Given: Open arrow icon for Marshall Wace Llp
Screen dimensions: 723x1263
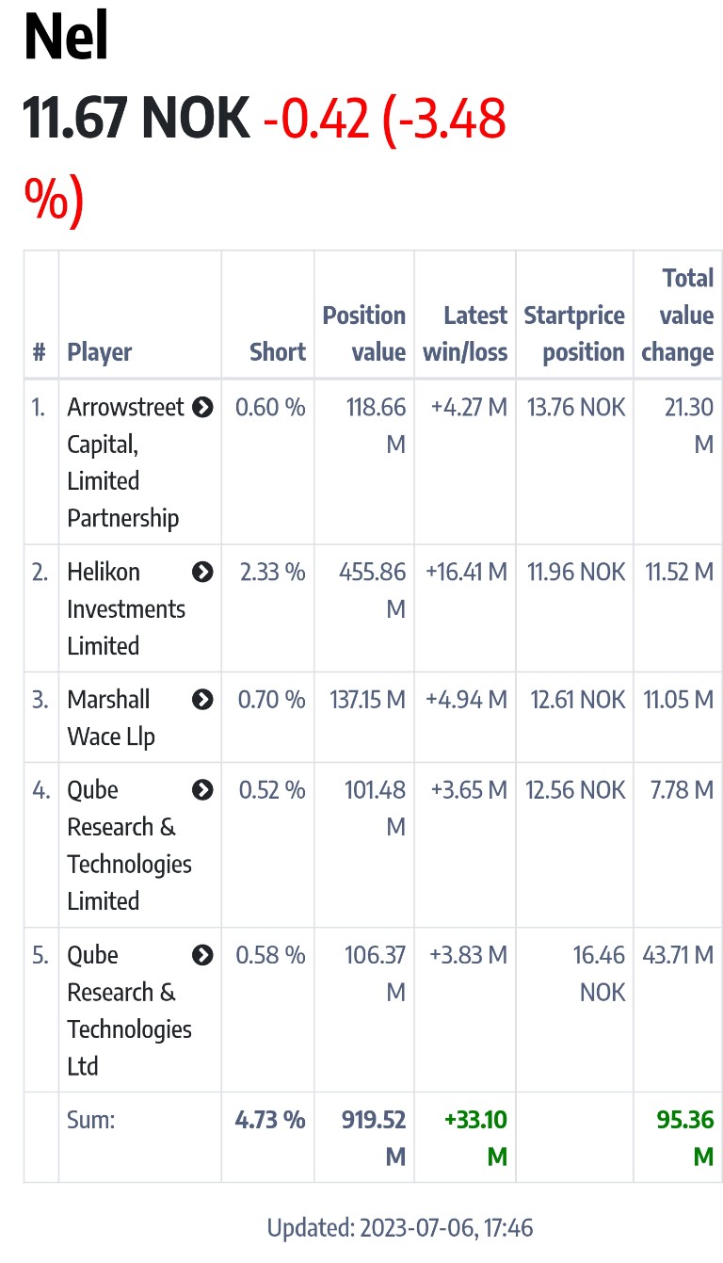Looking at the screenshot, I should coord(202,700).
